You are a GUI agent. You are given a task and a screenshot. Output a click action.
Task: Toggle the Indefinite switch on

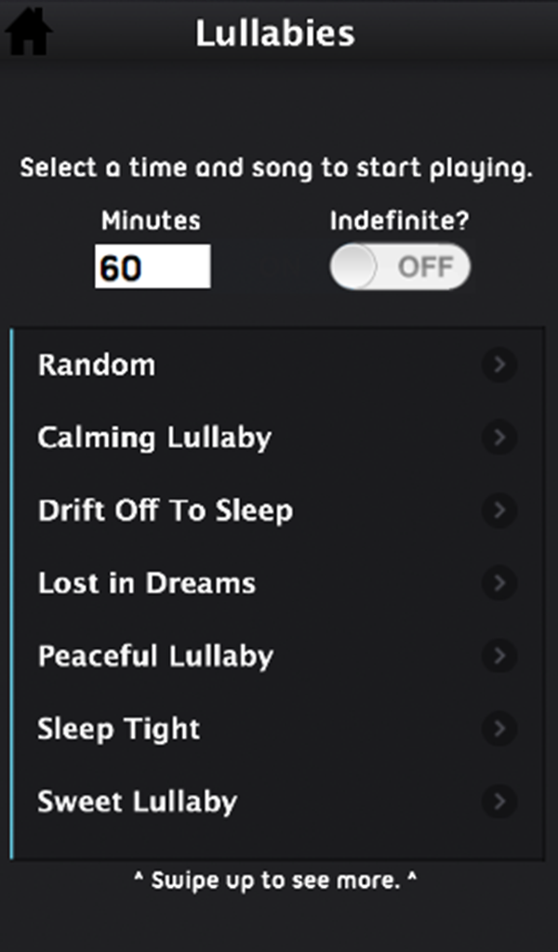[x=400, y=268]
